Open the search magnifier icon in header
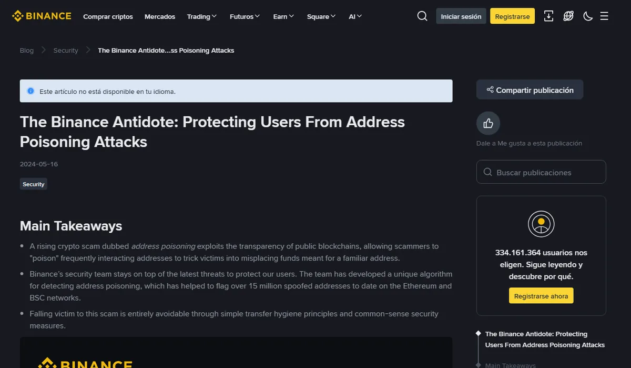This screenshot has width=631, height=368. (x=422, y=16)
